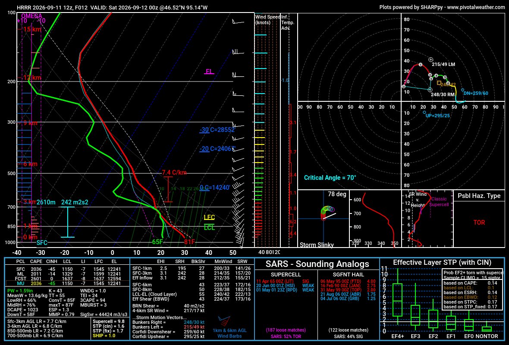
Task: Click the green LCL label on skew-T
Action: point(209,228)
